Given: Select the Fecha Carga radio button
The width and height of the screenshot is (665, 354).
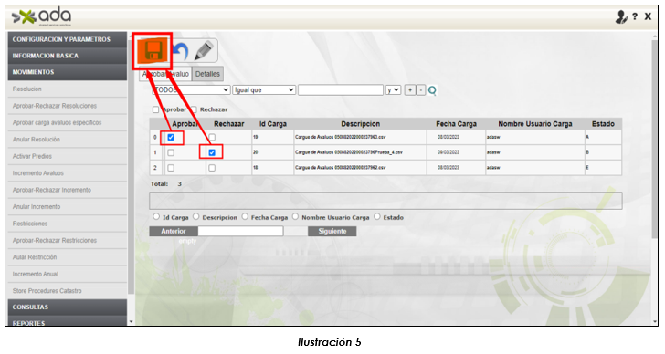Looking at the screenshot, I should click(245, 217).
